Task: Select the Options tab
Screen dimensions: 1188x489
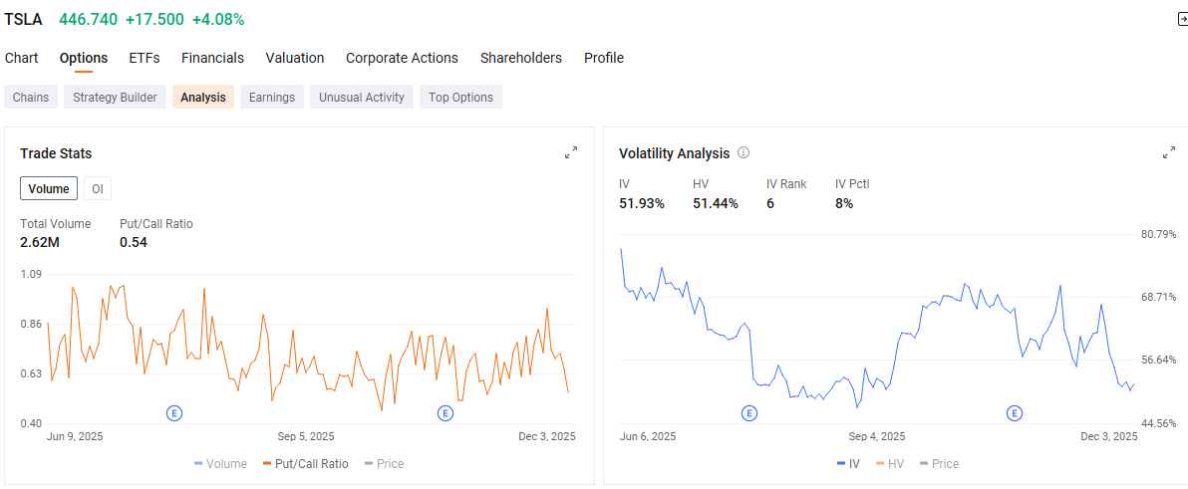Action: pyautogui.click(x=84, y=58)
